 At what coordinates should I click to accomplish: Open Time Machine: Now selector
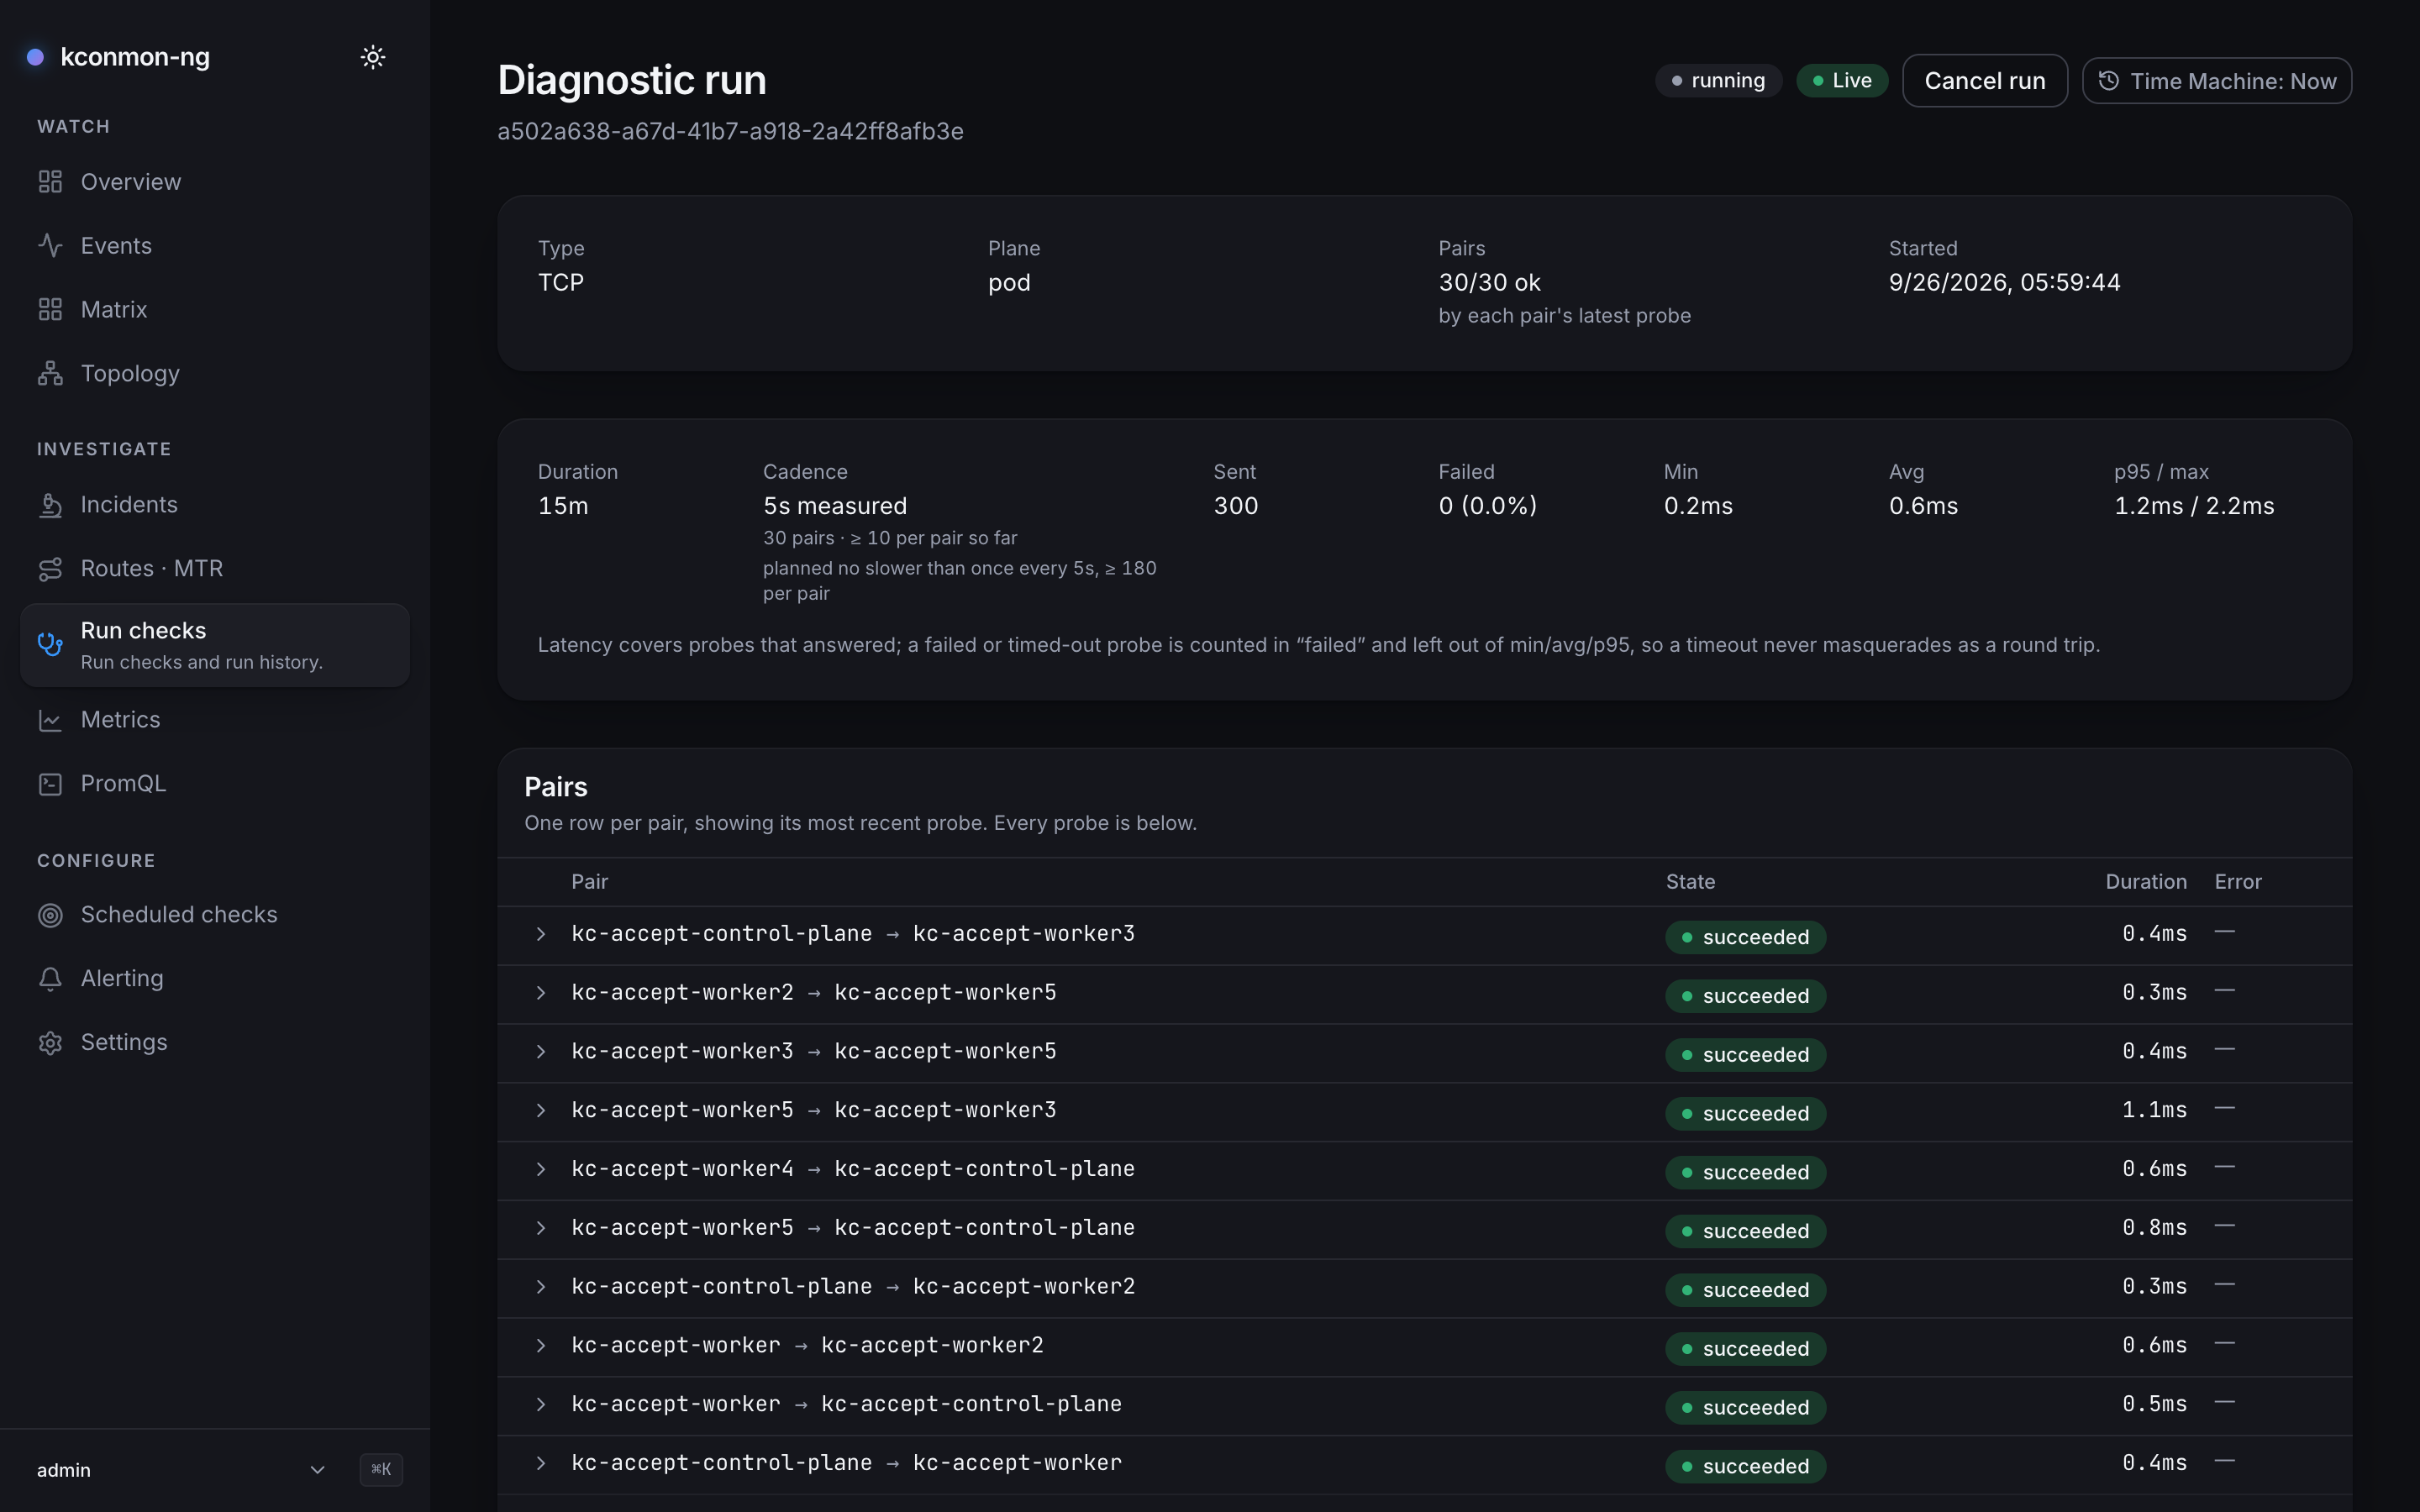pyautogui.click(x=2216, y=81)
